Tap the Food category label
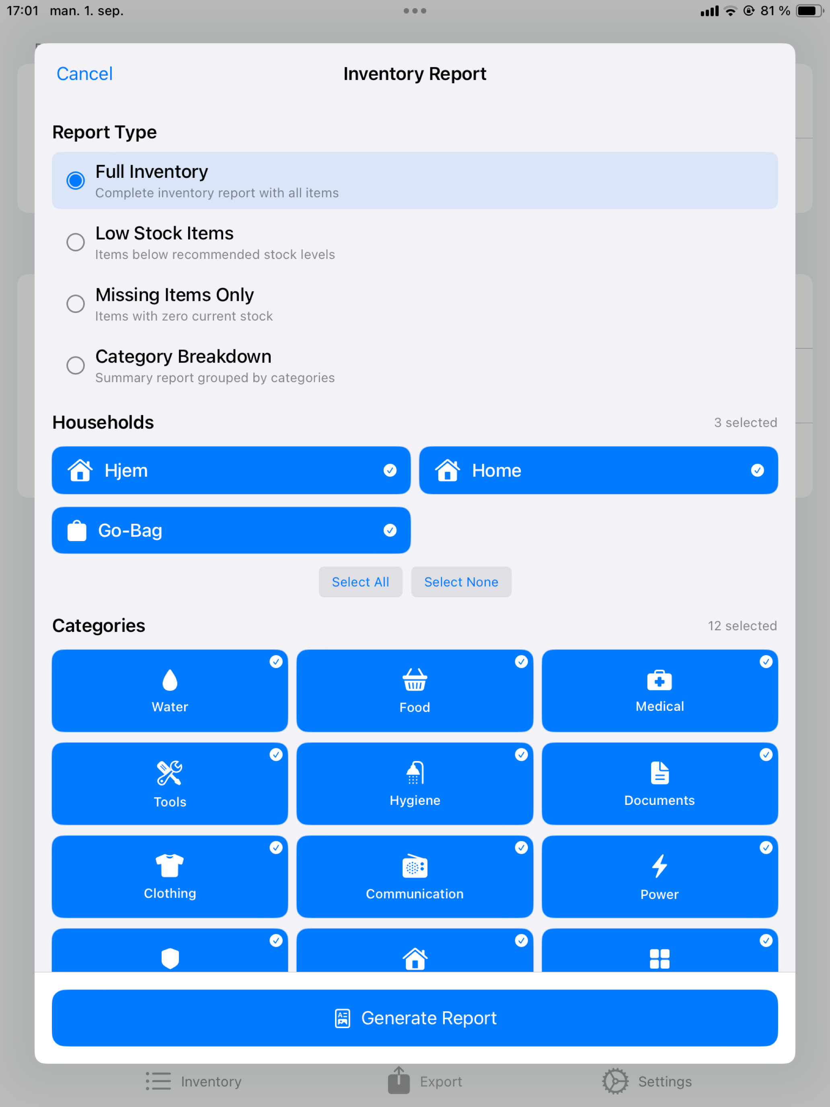Screen dimensions: 830x1107 pos(415,707)
